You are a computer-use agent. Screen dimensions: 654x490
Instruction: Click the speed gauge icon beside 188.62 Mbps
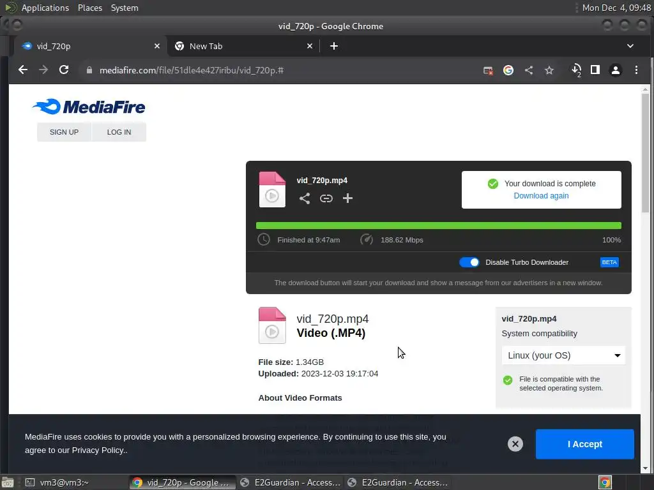click(366, 240)
